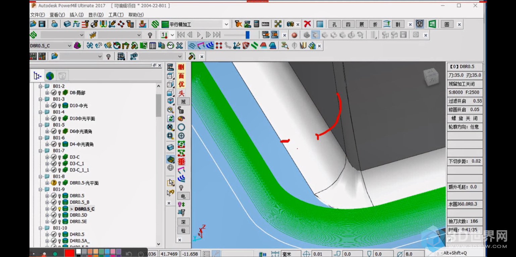The image size is (516, 257).
Task: Click the red sphere record icon
Action: point(294,35)
